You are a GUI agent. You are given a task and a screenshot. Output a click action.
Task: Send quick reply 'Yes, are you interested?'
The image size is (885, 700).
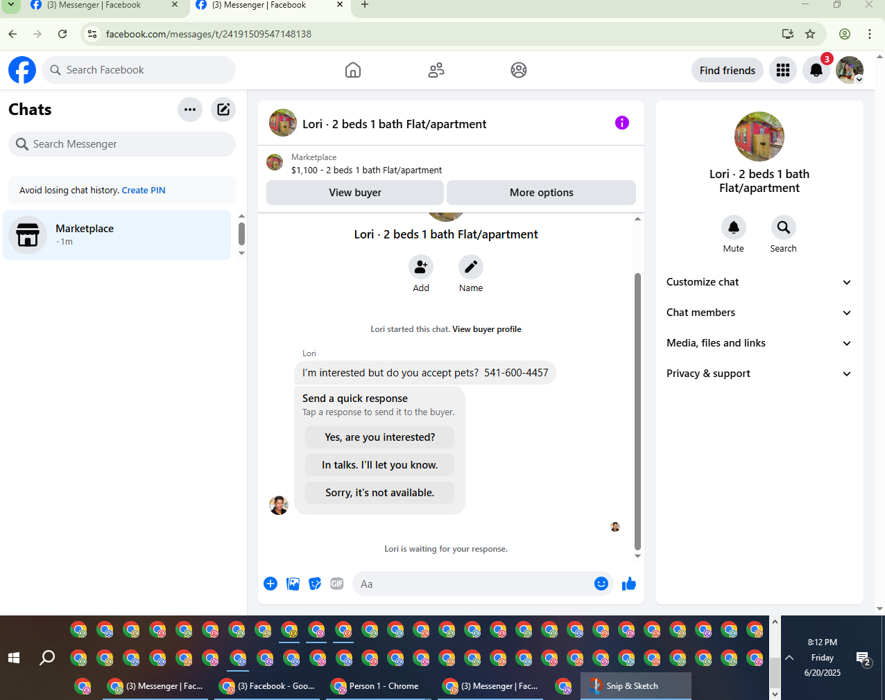(380, 437)
